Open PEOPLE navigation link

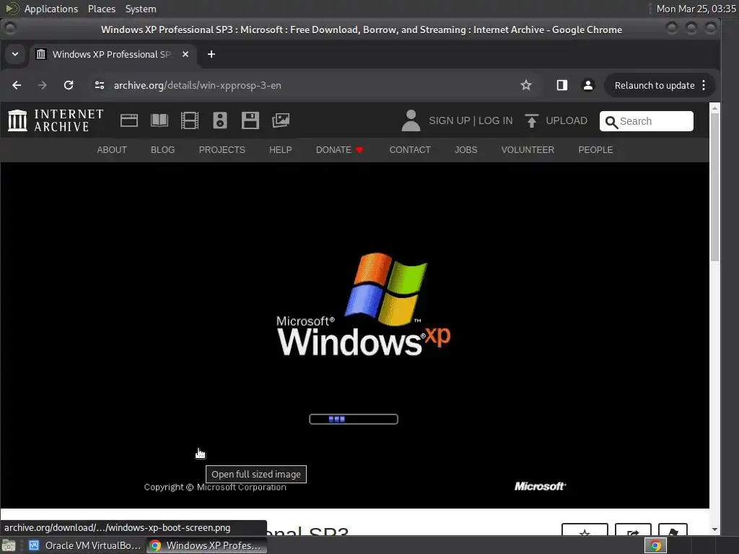[595, 150]
